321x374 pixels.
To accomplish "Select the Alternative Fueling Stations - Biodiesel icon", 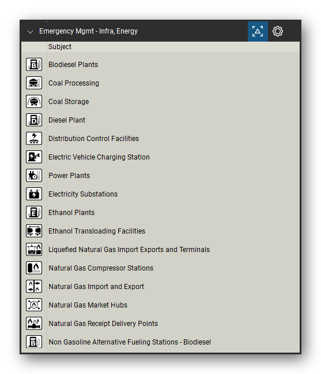I will coord(34,342).
